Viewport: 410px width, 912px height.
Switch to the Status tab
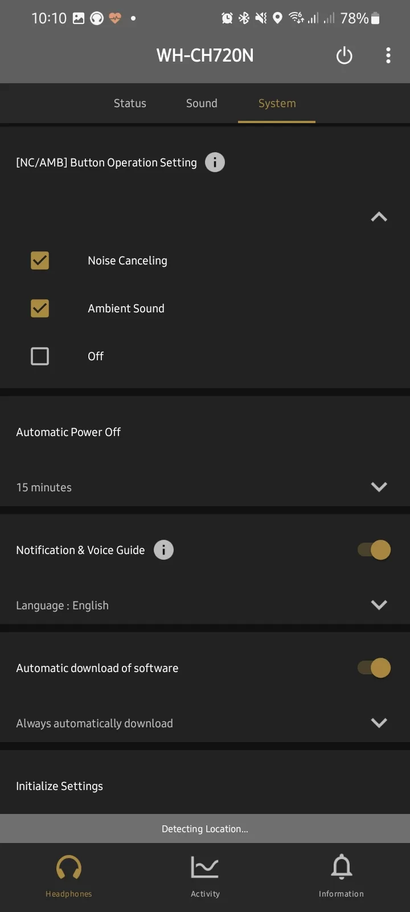130,103
